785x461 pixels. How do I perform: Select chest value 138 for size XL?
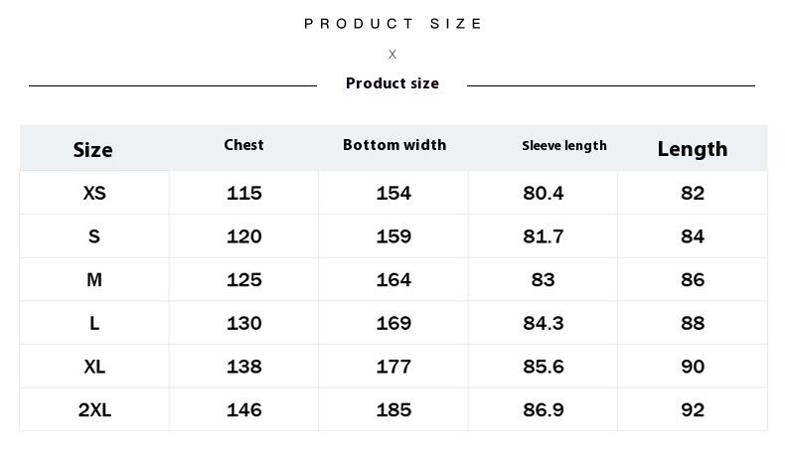pyautogui.click(x=244, y=367)
